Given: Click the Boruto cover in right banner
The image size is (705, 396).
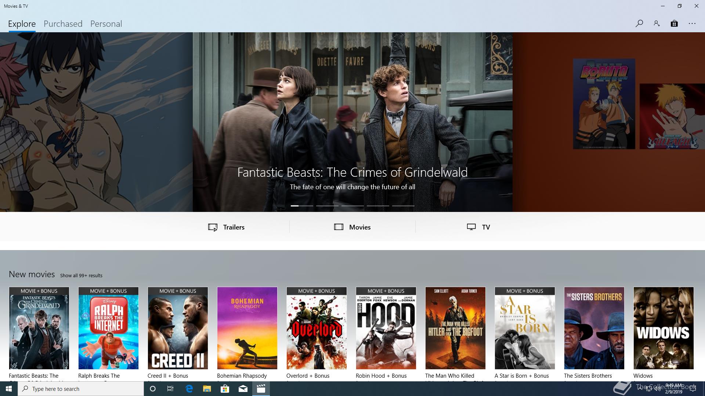Looking at the screenshot, I should tap(604, 104).
